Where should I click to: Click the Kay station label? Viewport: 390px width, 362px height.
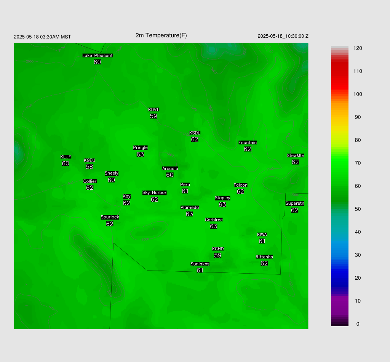[x=126, y=196]
